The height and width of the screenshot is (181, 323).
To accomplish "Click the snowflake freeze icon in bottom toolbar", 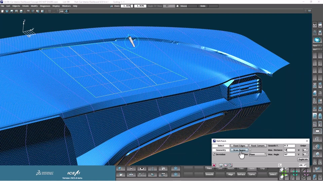I will point(176,169).
